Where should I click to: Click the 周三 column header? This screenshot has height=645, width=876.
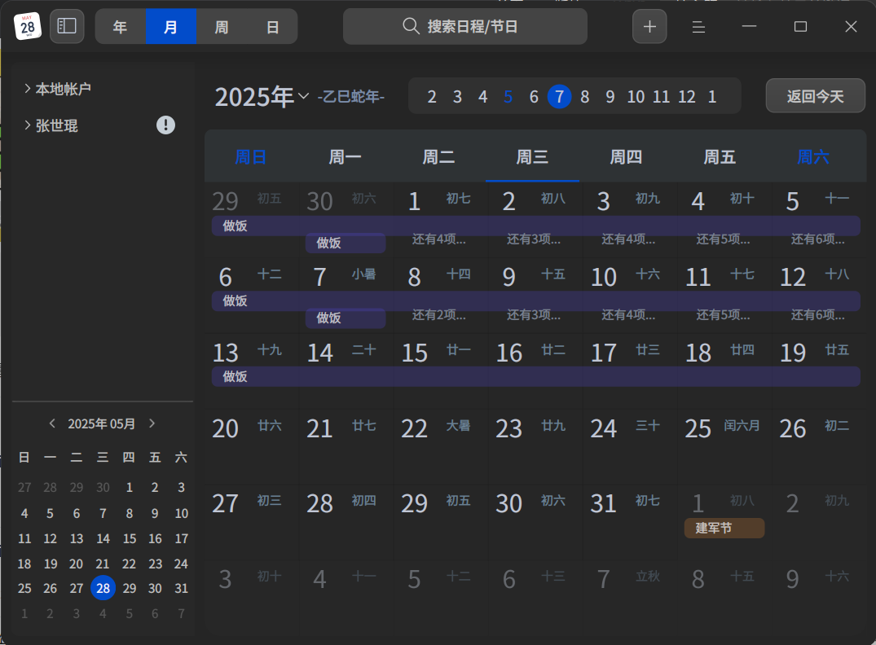click(x=532, y=157)
